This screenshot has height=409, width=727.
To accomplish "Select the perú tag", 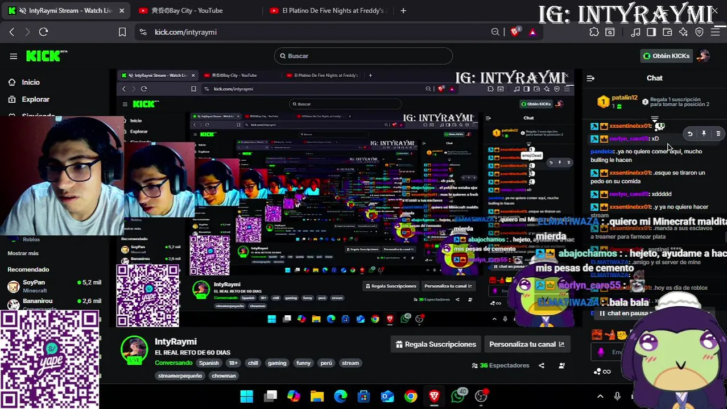I will tap(326, 363).
